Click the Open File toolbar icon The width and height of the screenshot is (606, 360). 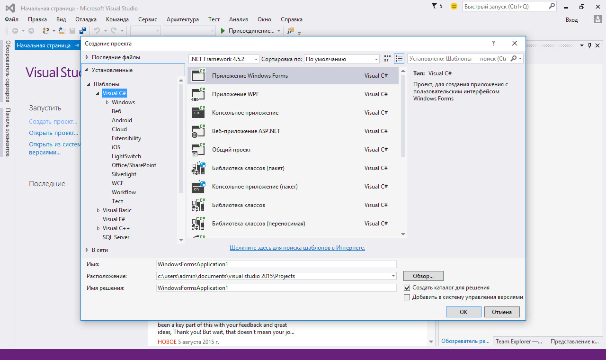(62, 31)
